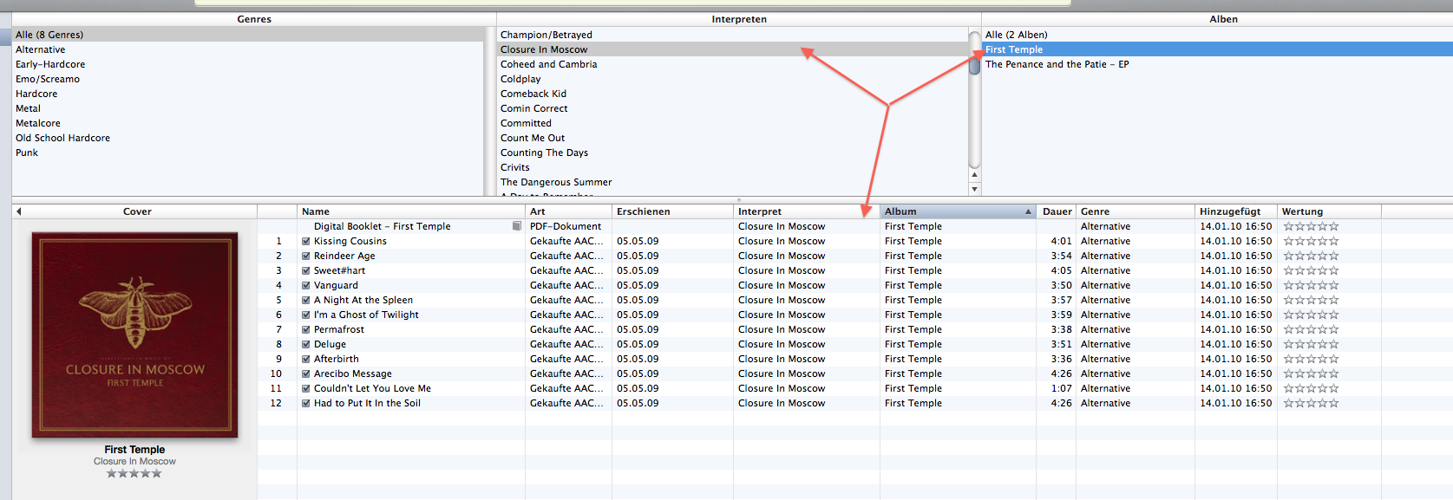Screen dimensions: 1453x500
Task: Set star rating for Kissing Cousins row
Action: [x=1311, y=241]
